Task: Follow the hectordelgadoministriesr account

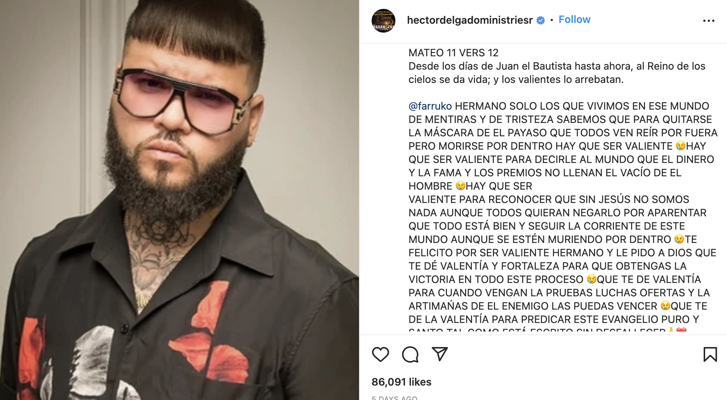Action: (x=574, y=20)
